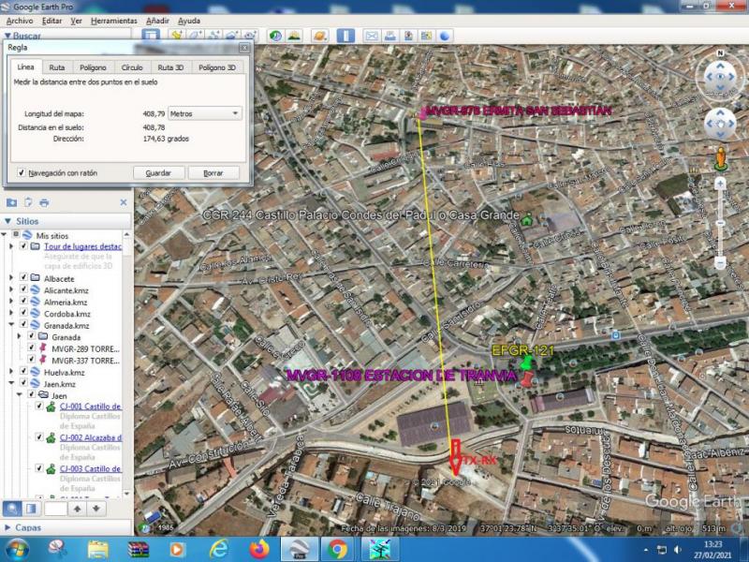Uncheck the Albacete folder checkbox
Screen dimensions: 749x562
23,278
